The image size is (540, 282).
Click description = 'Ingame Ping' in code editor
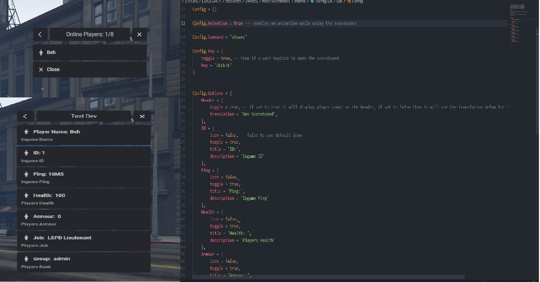click(239, 198)
